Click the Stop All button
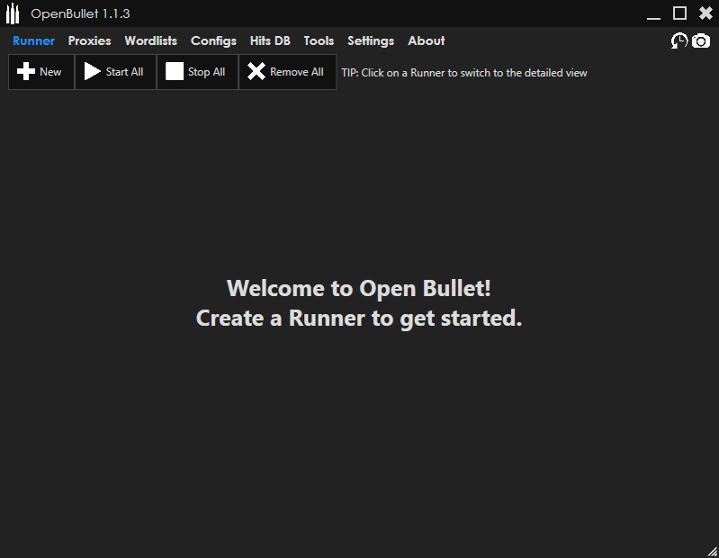The height and width of the screenshot is (558, 719). tap(198, 72)
